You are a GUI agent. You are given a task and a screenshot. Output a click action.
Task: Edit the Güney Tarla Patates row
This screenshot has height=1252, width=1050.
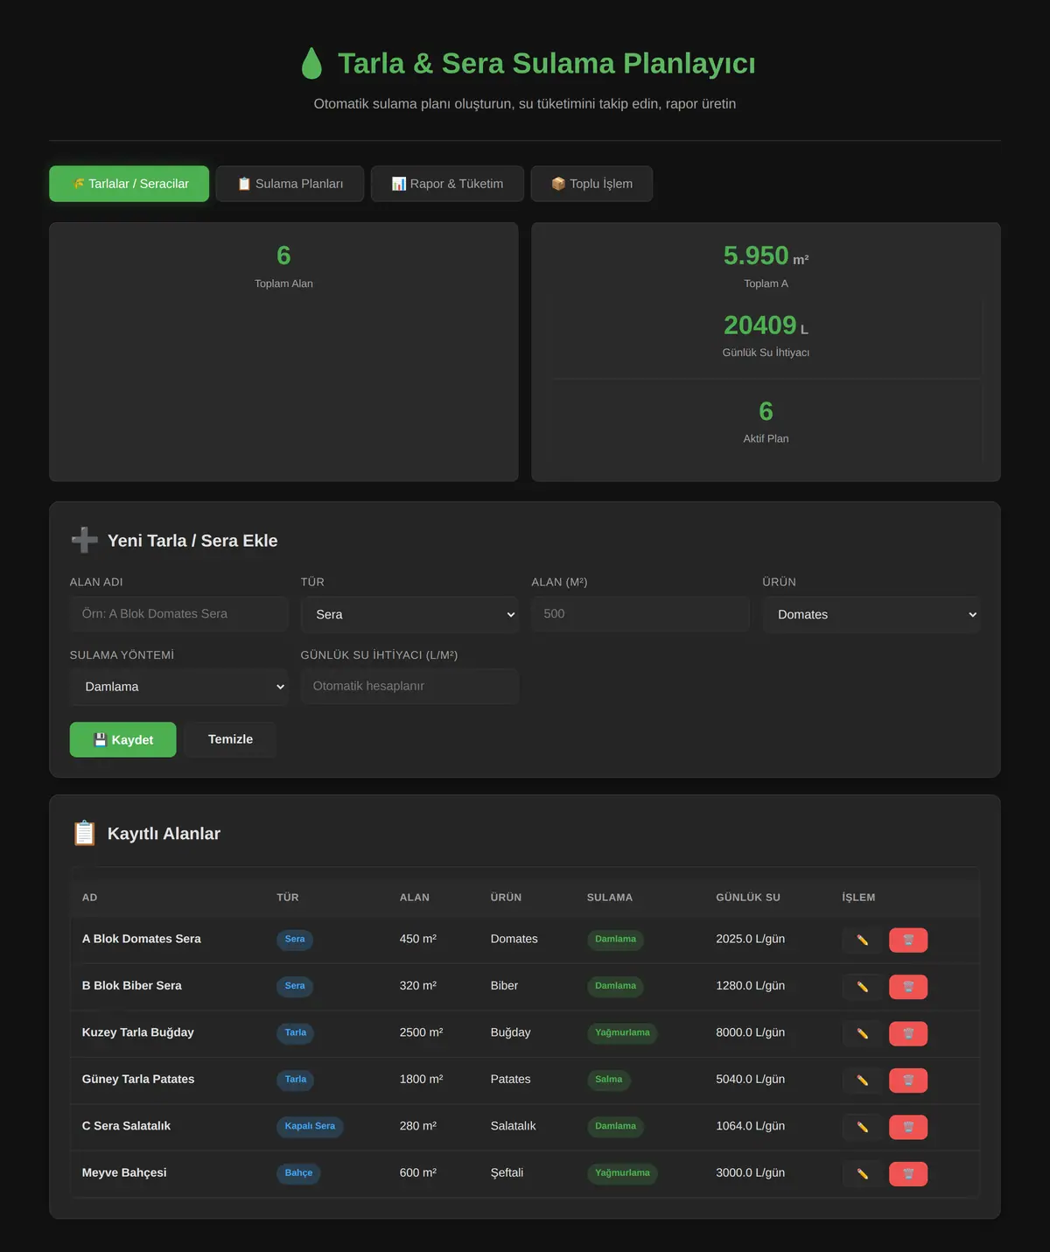[863, 1081]
